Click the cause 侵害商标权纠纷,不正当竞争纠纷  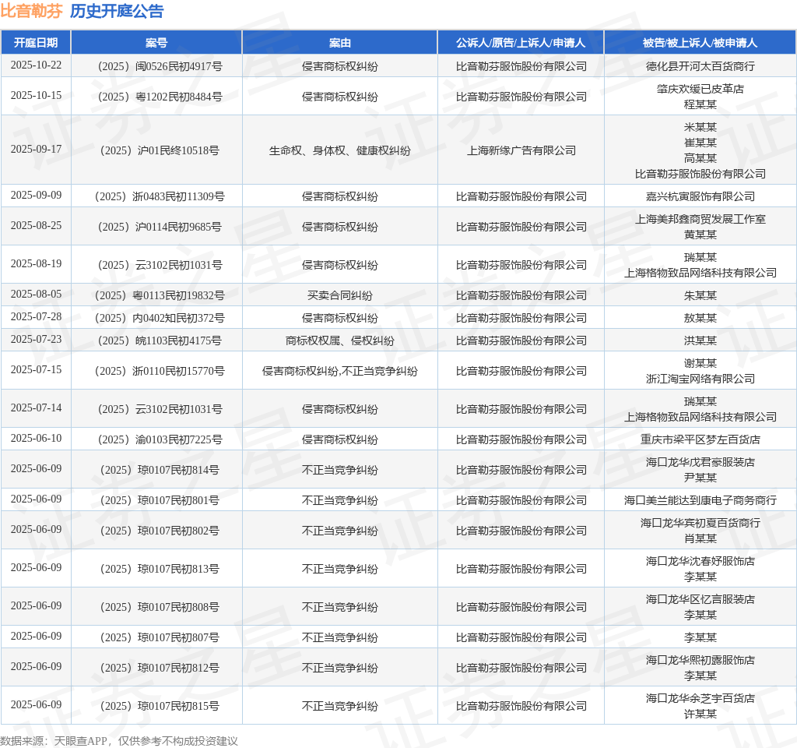pos(339,372)
